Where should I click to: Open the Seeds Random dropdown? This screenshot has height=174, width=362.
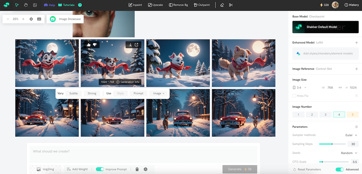click(x=349, y=153)
